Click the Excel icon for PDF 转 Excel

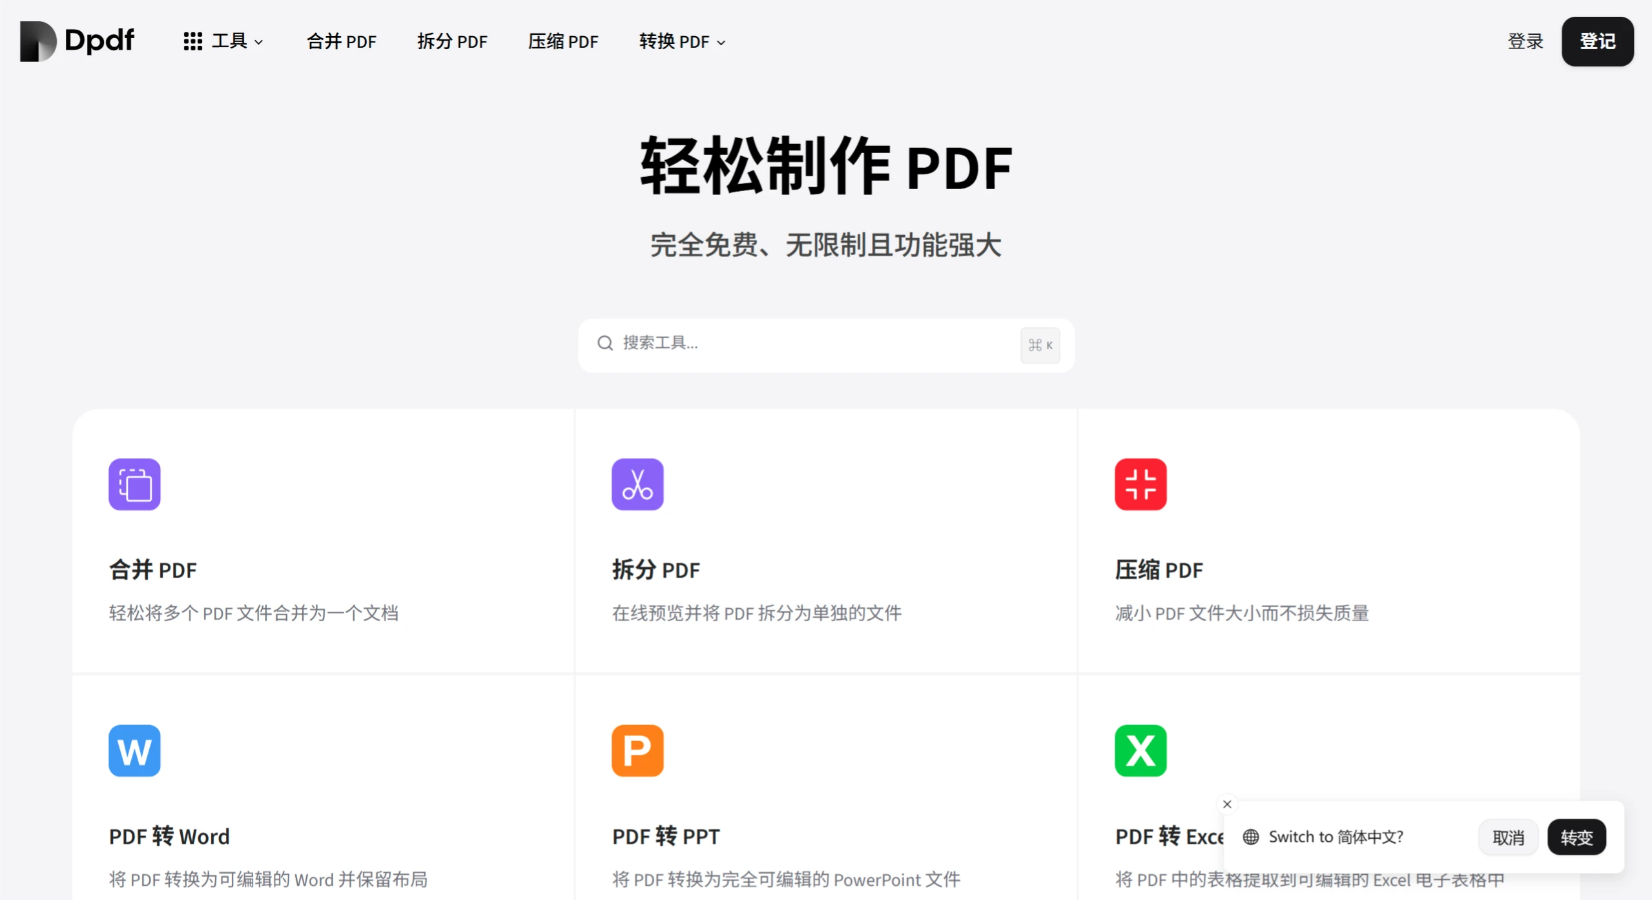[1140, 750]
